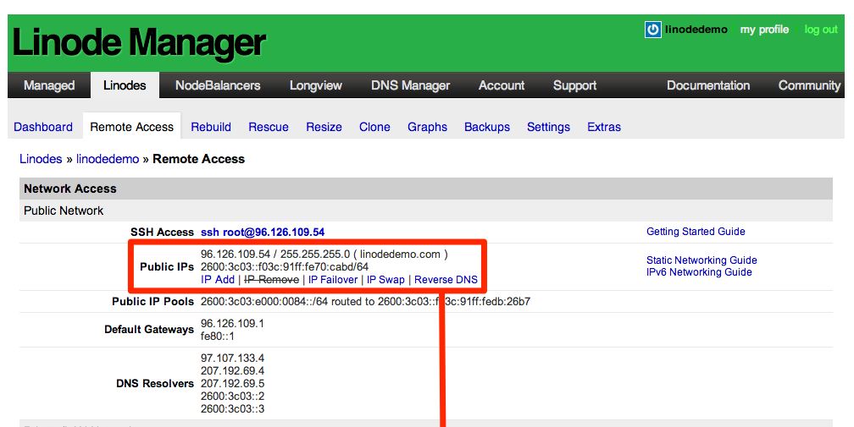Viewport: 854px width, 427px height.
Task: Visit the Community navigation item
Action: point(809,85)
